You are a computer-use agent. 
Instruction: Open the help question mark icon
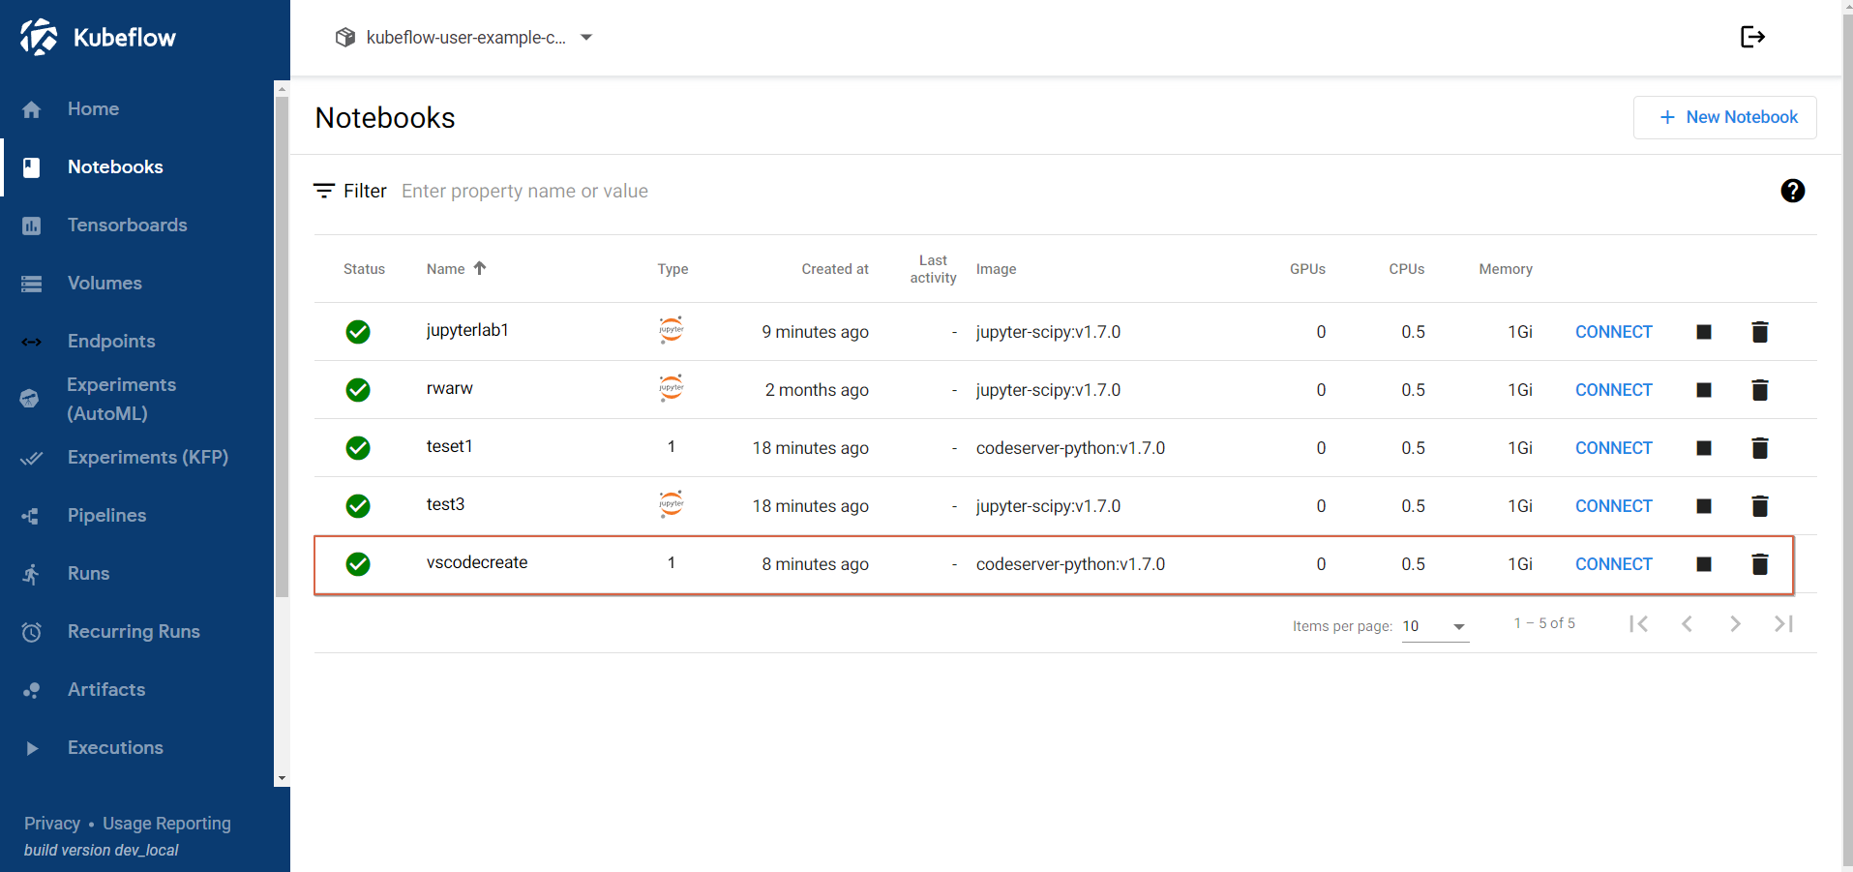click(x=1793, y=191)
